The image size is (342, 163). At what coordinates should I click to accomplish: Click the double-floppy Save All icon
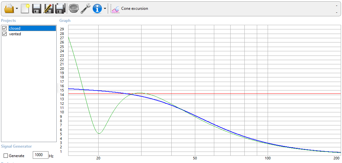(x=60, y=8)
